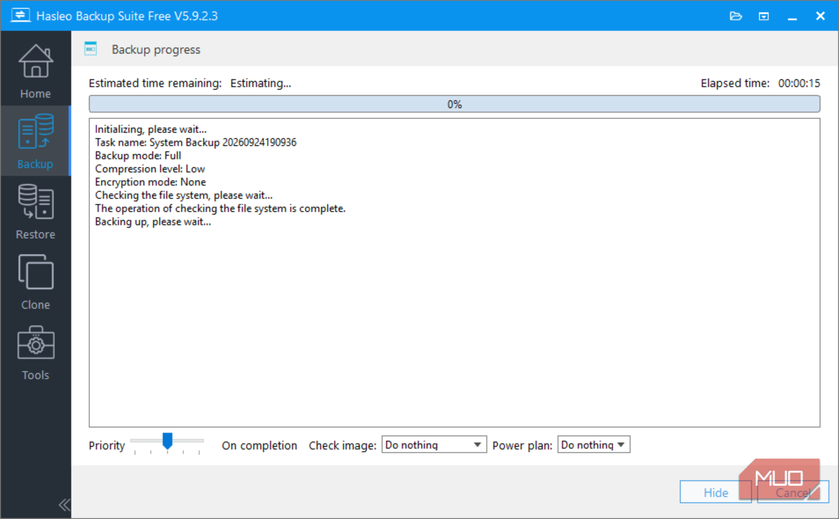Collapse the sidebar with double chevron
The image size is (839, 519).
pyautogui.click(x=64, y=504)
